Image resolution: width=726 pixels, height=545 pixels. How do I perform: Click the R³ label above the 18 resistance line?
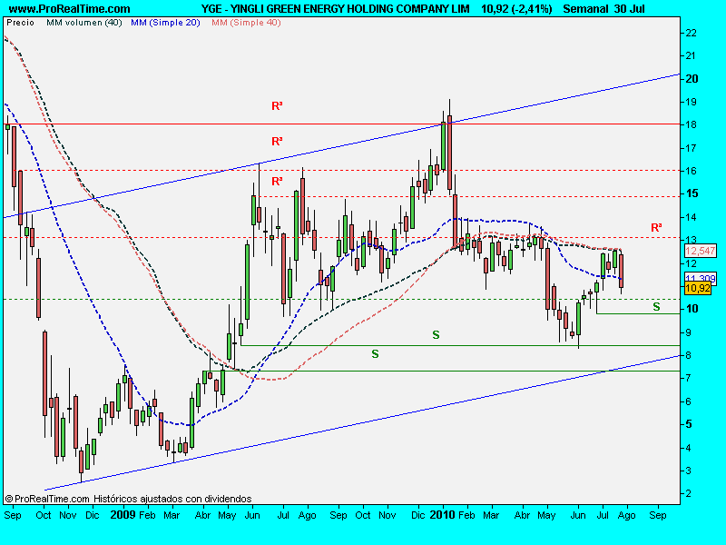click(x=277, y=106)
